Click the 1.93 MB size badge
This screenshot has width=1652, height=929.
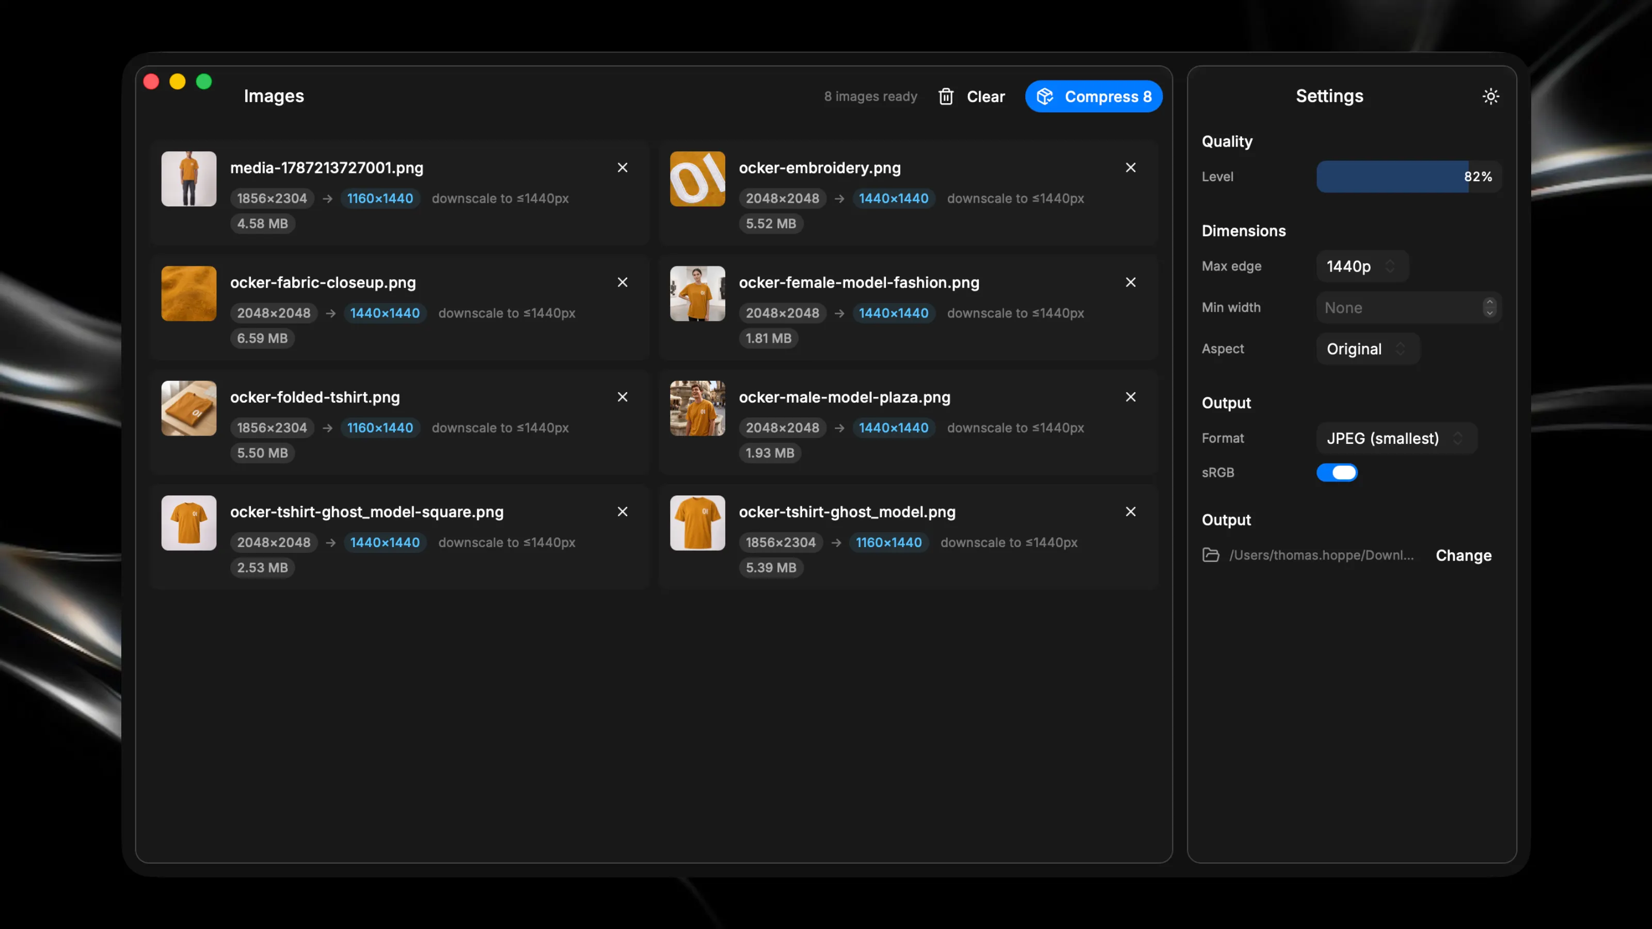coord(770,453)
